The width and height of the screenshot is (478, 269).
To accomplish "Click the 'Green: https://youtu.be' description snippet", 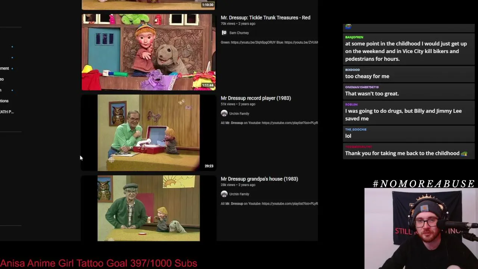I will pyautogui.click(x=269, y=43).
